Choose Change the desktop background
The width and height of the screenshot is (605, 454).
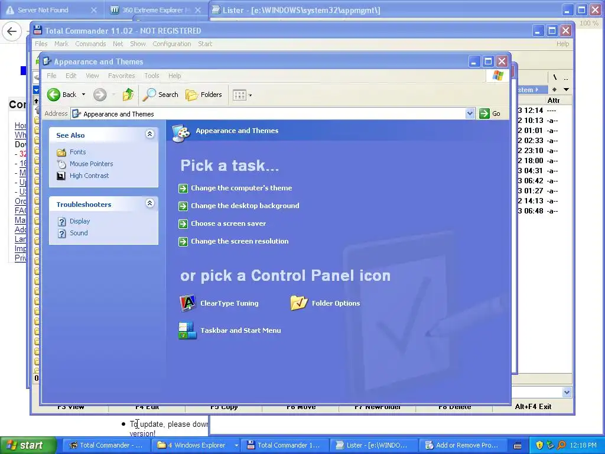coord(245,206)
